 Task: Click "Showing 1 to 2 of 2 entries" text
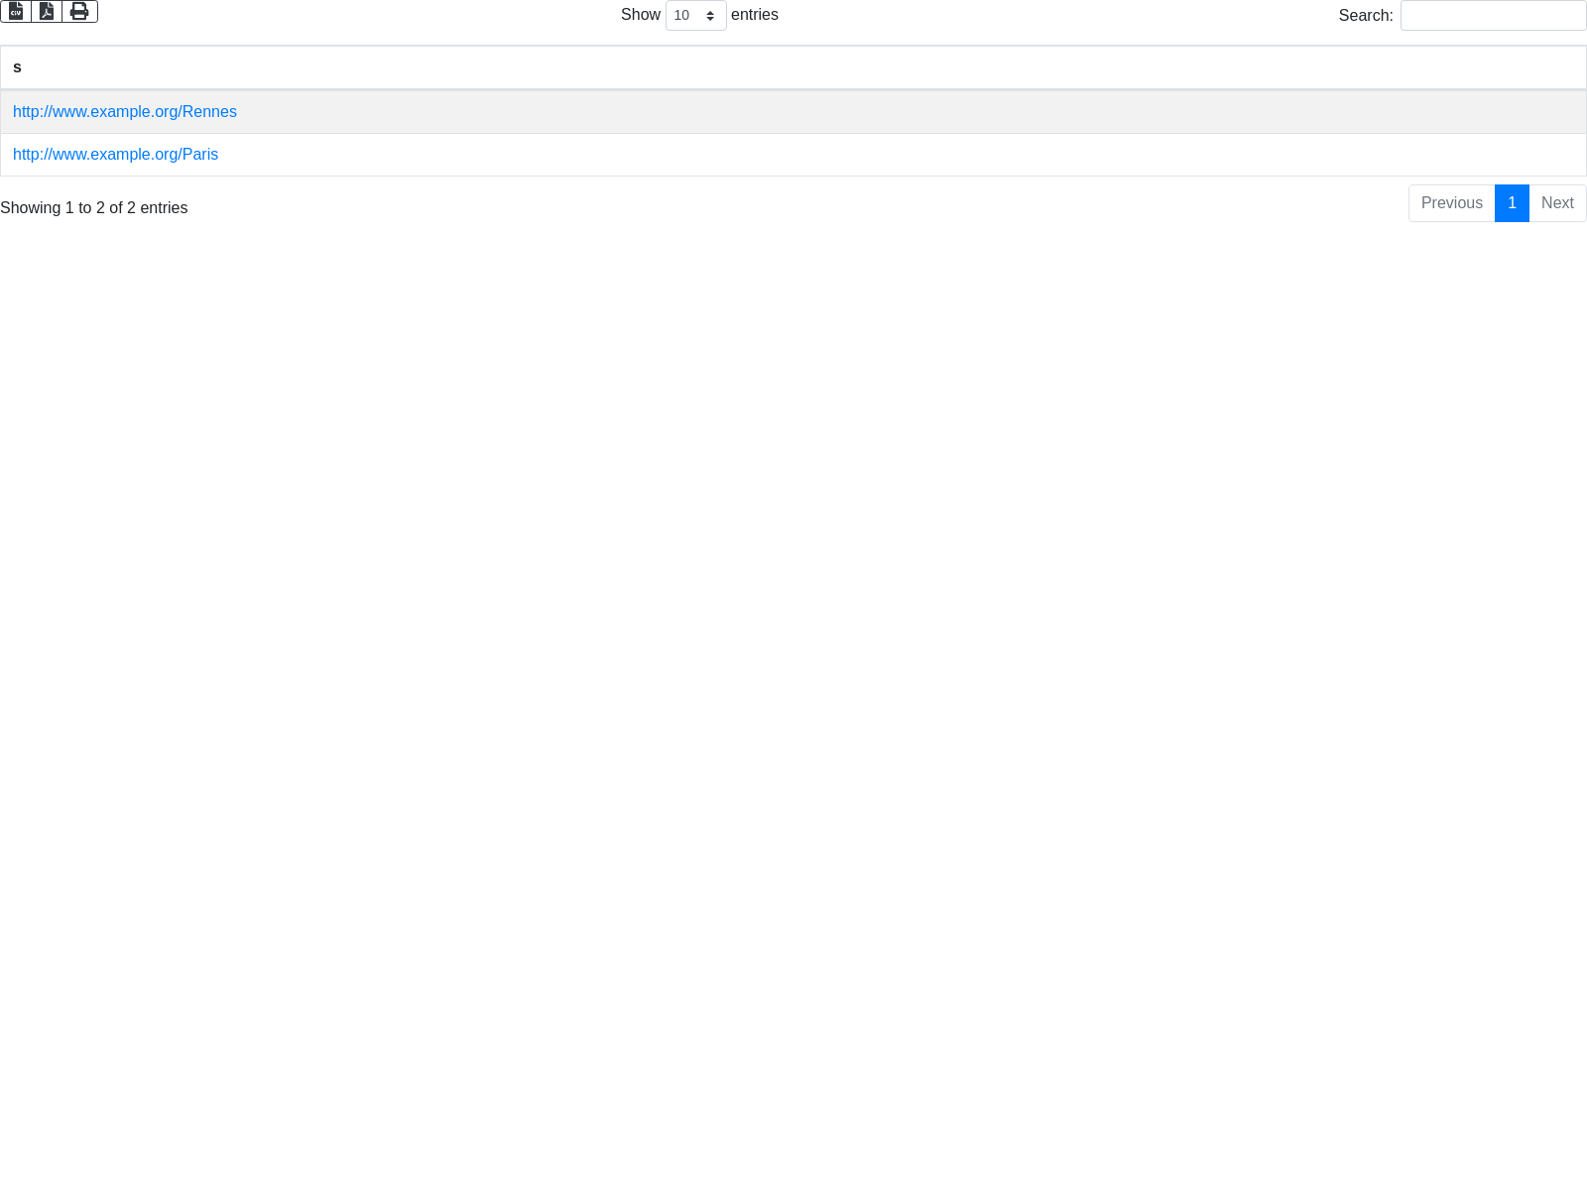tap(94, 208)
